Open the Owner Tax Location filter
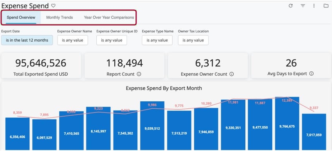Image resolution: width=332 pixels, height=151 pixels. coord(193,40)
